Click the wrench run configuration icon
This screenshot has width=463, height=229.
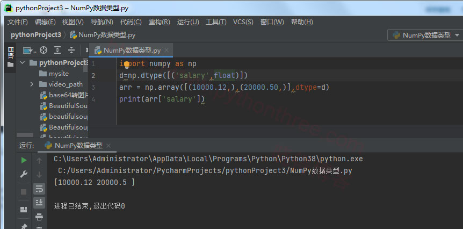coord(24,174)
